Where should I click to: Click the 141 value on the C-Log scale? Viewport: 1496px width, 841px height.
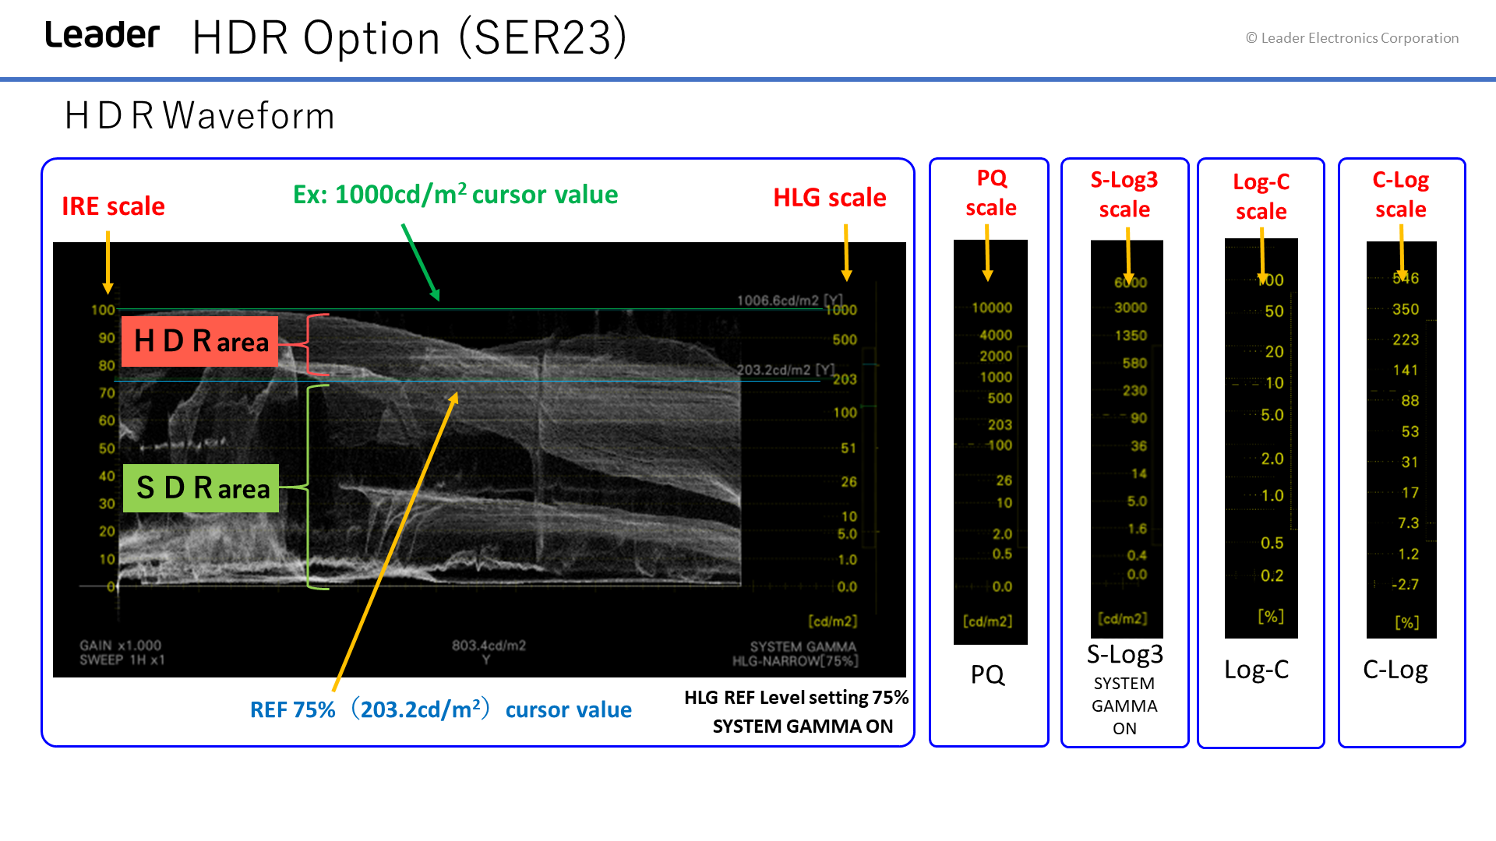1406,370
